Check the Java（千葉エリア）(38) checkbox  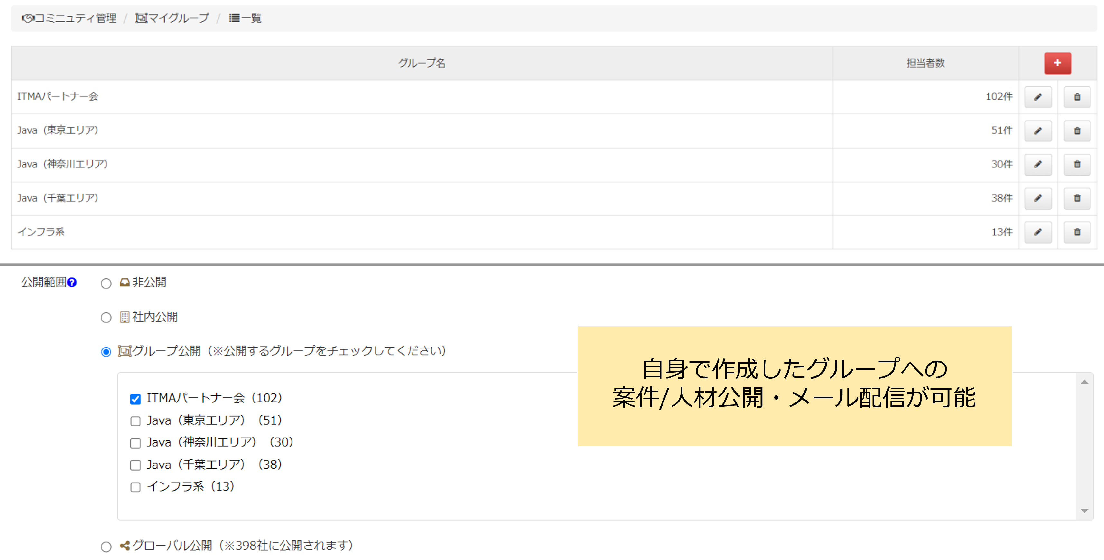(135, 465)
